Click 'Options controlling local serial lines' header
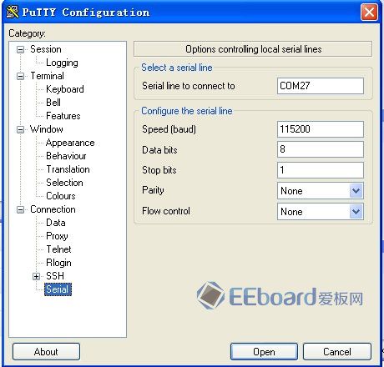The width and height of the screenshot is (384, 367). [253, 49]
